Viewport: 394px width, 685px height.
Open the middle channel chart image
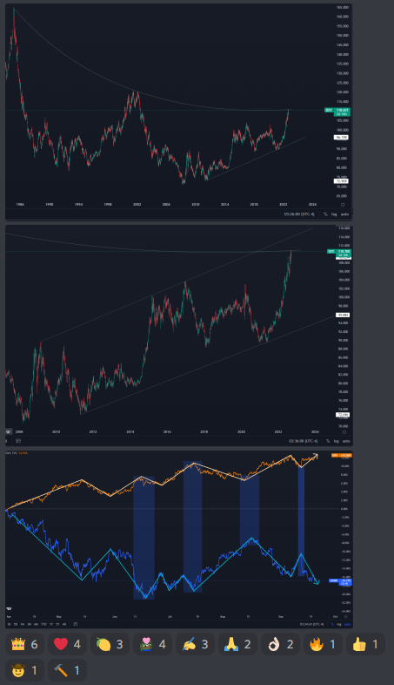tap(178, 336)
